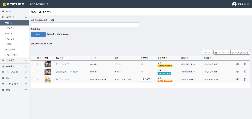Open 商品登録 in the sidebar submenu
This screenshot has height=119, width=252.
tap(14, 28)
